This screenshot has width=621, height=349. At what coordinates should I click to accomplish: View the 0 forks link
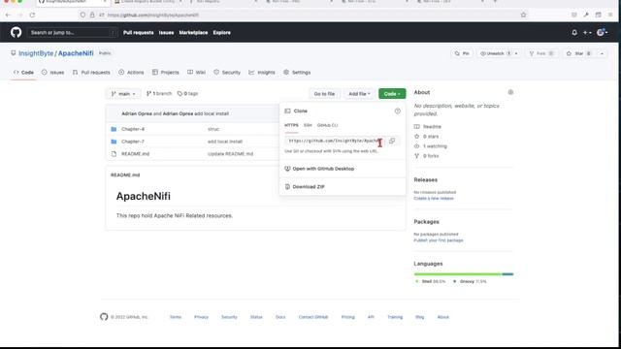coord(427,156)
